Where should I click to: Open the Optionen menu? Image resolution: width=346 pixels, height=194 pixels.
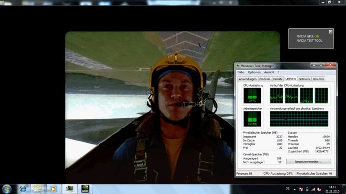[254, 72]
